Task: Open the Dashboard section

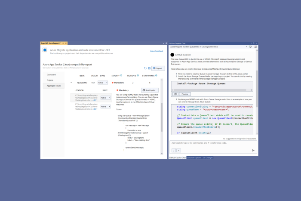Action: 51,74
